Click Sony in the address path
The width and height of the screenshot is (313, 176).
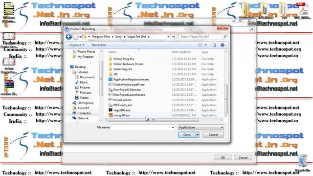(x=118, y=37)
